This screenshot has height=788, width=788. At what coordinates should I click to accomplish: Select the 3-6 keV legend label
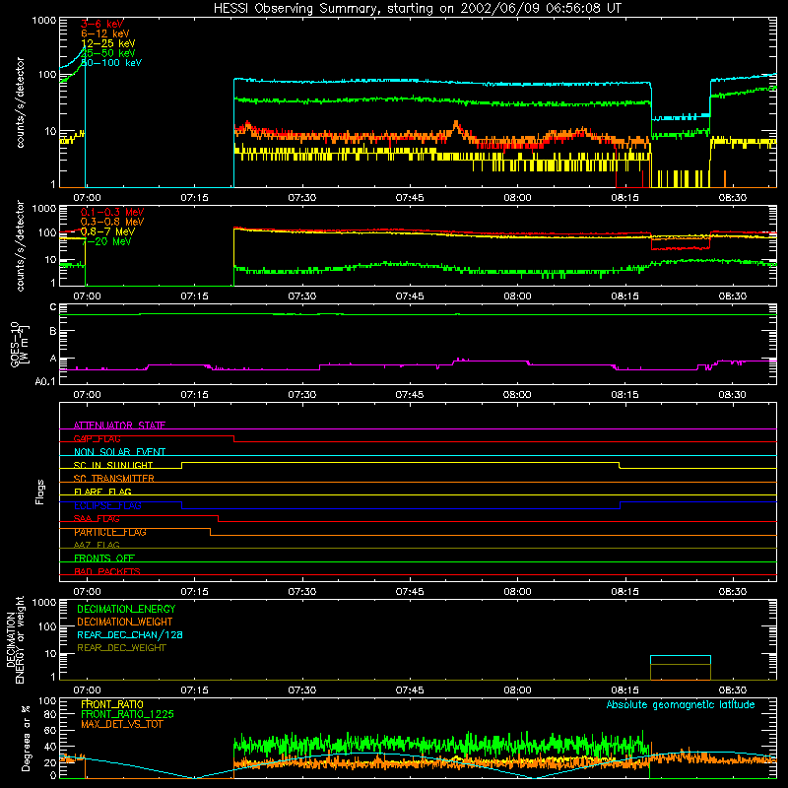102,24
